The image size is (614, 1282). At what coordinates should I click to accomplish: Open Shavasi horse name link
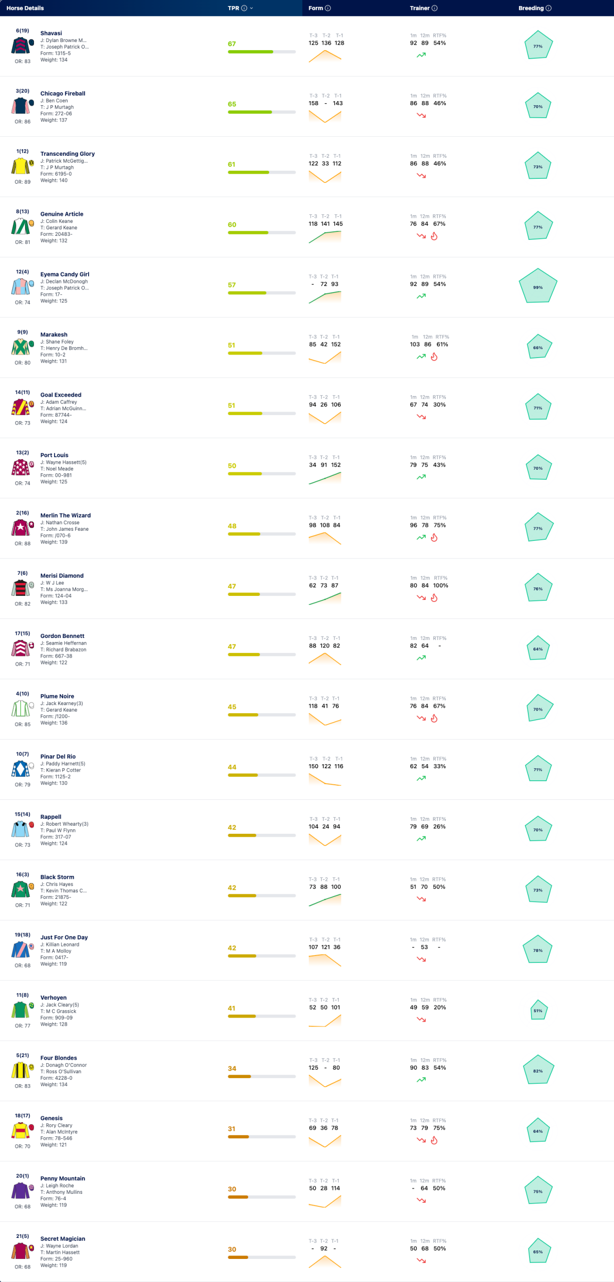51,33
